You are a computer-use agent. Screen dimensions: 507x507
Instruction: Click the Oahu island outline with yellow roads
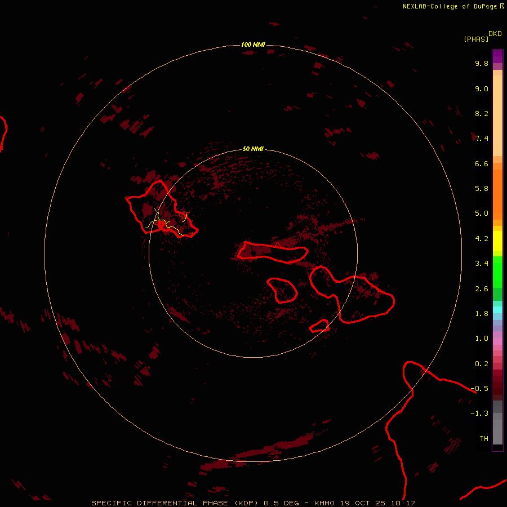[x=161, y=211]
